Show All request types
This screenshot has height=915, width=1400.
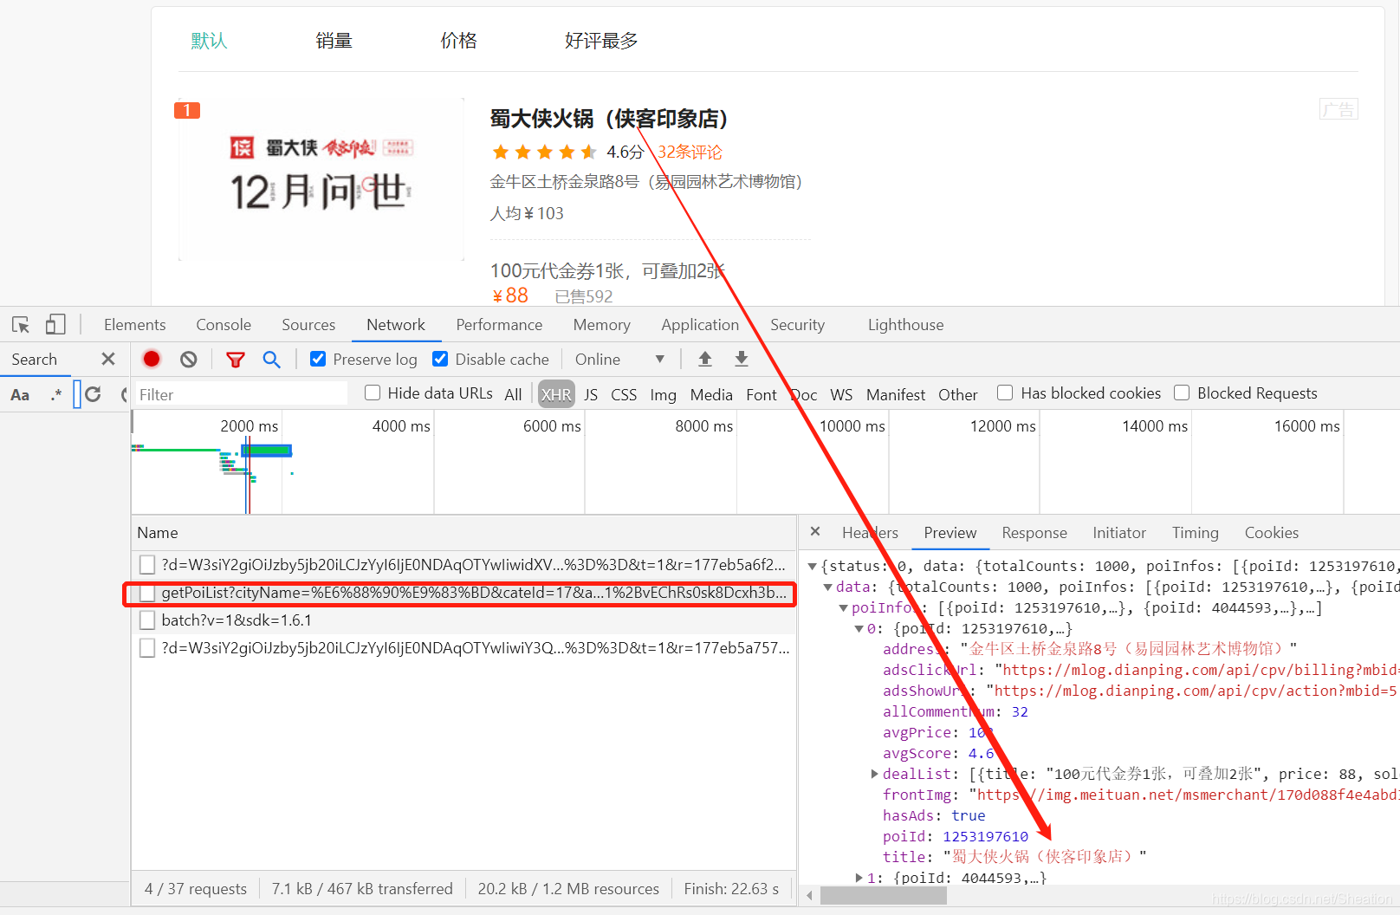[x=513, y=395]
